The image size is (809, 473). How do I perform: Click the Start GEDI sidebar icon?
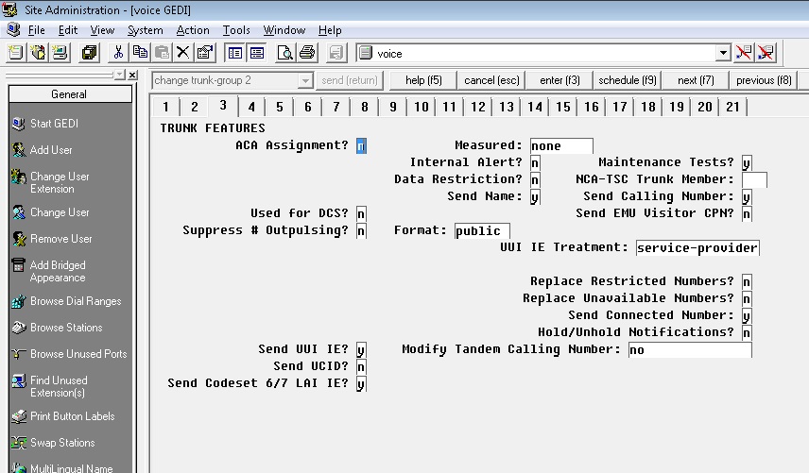(x=19, y=124)
